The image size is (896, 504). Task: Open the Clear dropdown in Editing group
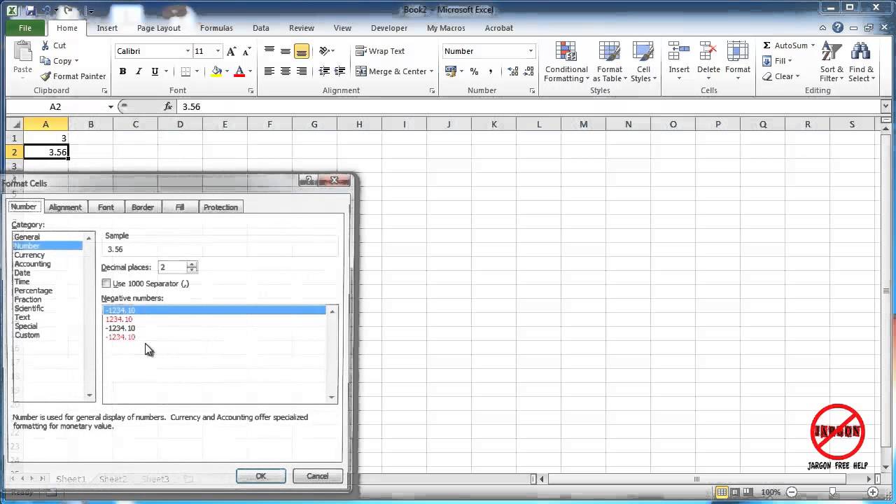point(798,76)
